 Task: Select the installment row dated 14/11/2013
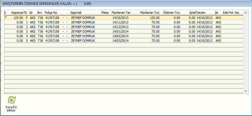(120, 22)
